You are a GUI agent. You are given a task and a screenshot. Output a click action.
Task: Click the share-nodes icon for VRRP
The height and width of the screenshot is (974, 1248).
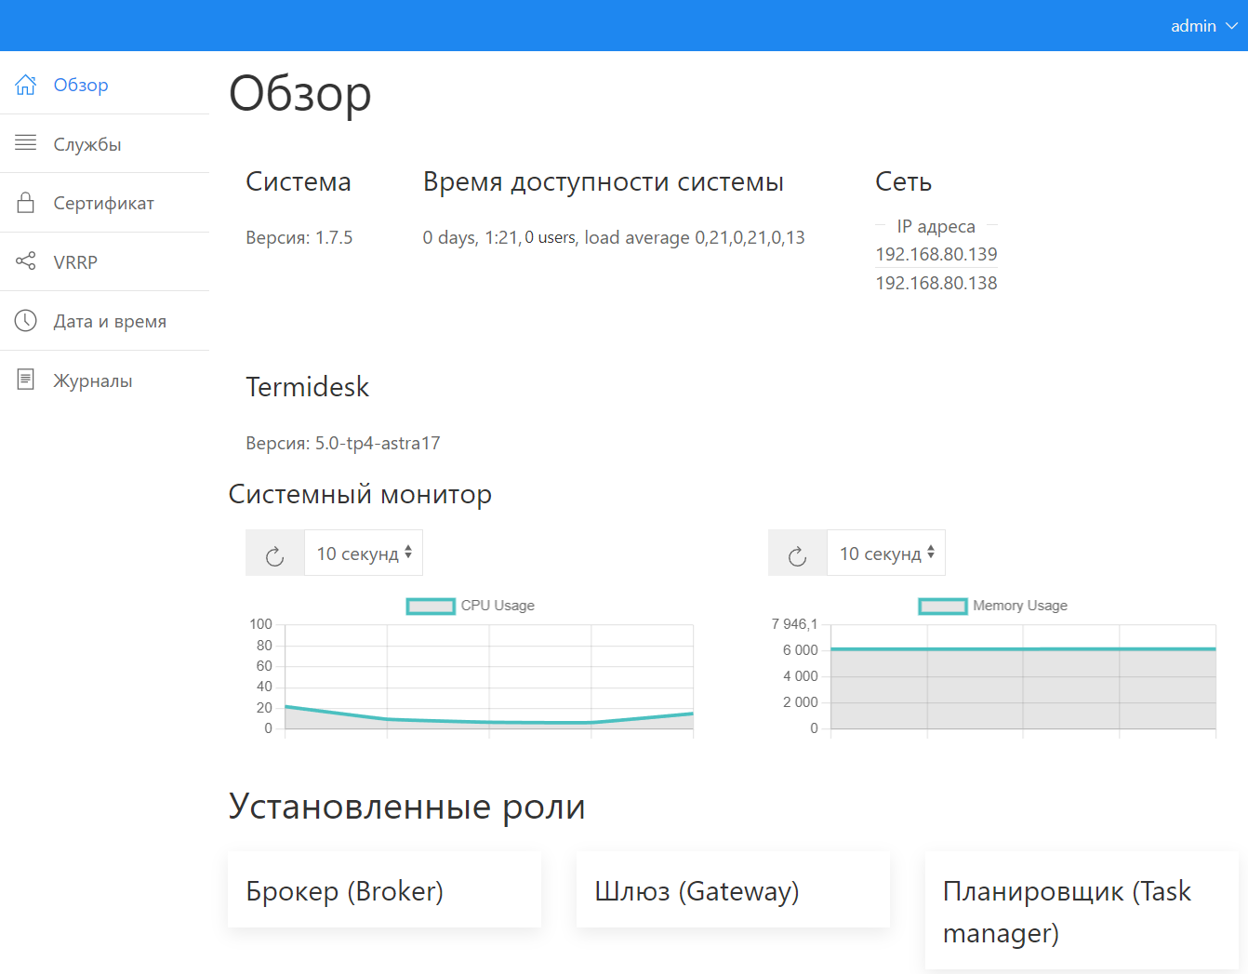(26, 261)
